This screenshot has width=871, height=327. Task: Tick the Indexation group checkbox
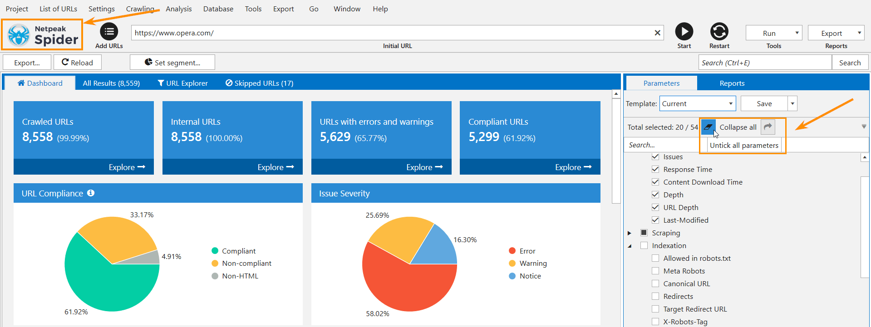pos(644,245)
